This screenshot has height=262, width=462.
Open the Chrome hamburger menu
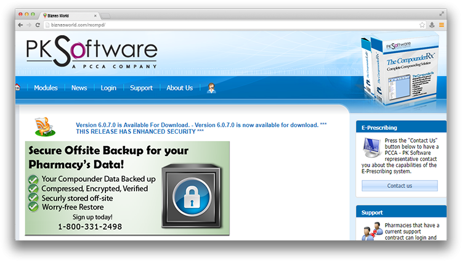442,25
